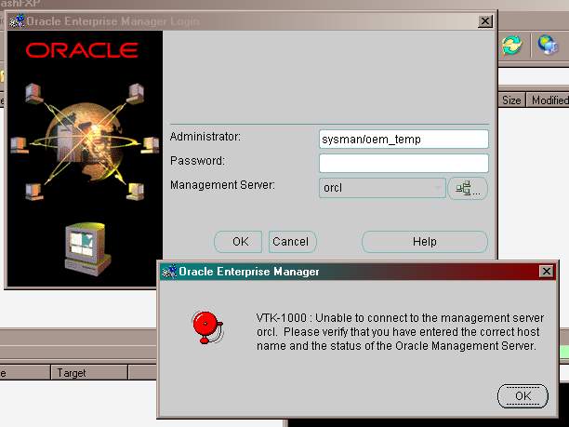Focus the Password input field
The image size is (569, 427).
click(x=404, y=163)
